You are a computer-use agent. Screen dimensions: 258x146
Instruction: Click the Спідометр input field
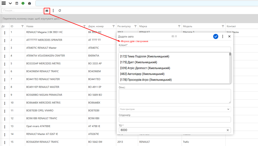175,120
